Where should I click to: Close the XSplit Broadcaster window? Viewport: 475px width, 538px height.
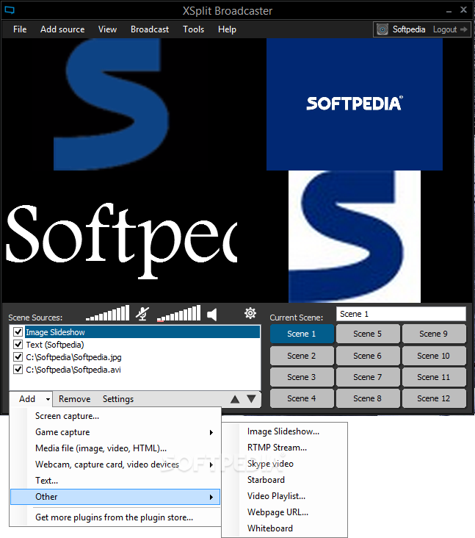[x=464, y=10]
